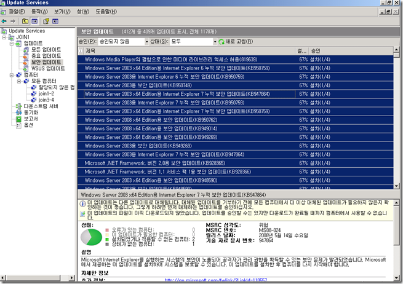Click the up-one-level folder toolbar icon
The width and height of the screenshot is (403, 284).
pyautogui.click(x=25, y=22)
